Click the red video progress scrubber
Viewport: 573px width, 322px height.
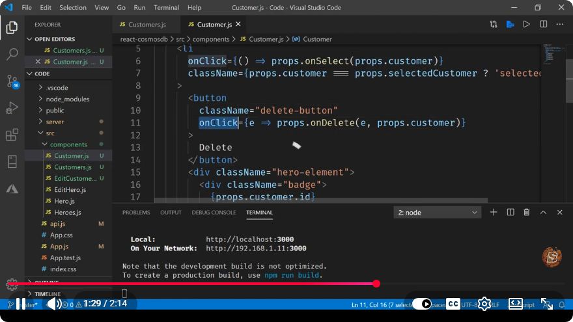coord(376,284)
